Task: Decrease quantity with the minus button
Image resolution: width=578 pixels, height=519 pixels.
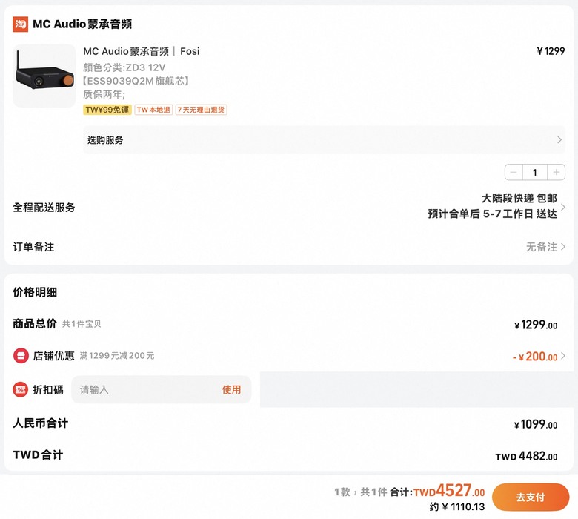Action: [514, 172]
